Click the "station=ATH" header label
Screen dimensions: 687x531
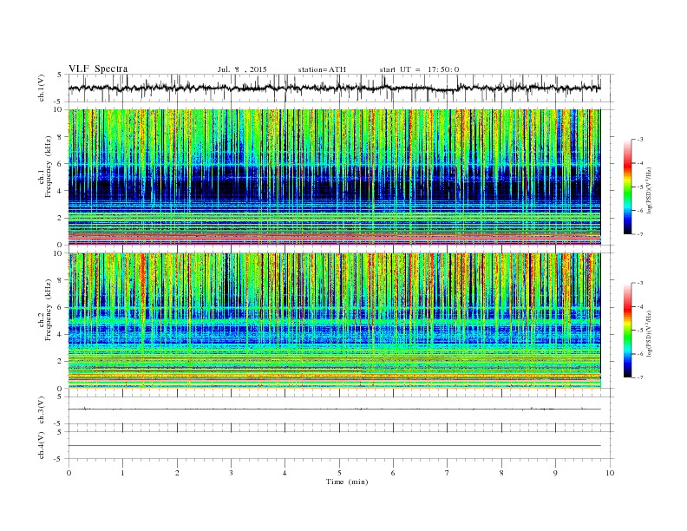pyautogui.click(x=322, y=69)
